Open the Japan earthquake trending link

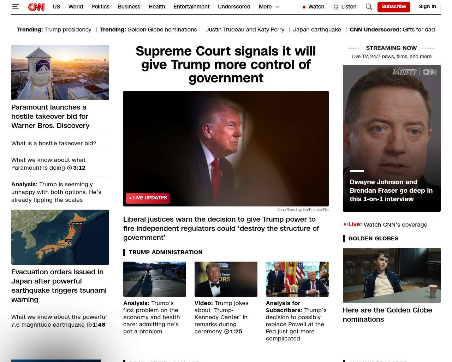click(x=317, y=30)
